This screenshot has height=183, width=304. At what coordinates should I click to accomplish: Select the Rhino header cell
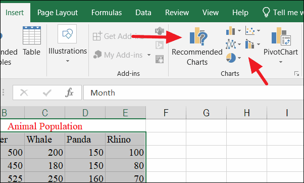125,139
